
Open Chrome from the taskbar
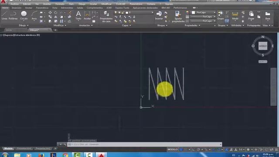tap(65, 155)
